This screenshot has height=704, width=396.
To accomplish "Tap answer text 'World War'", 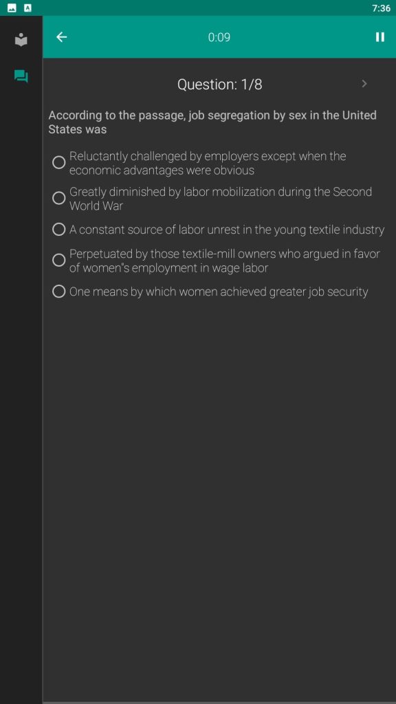I will 96,206.
